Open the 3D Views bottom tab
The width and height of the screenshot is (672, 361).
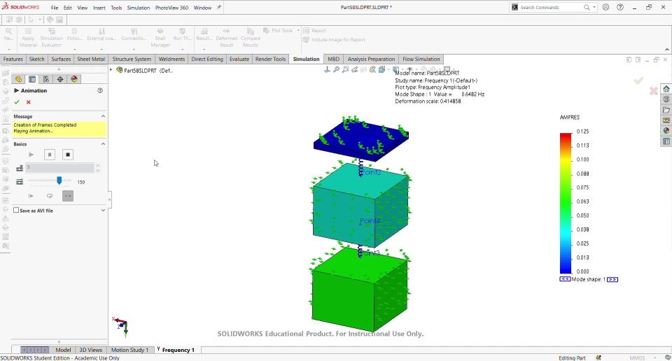pos(91,350)
